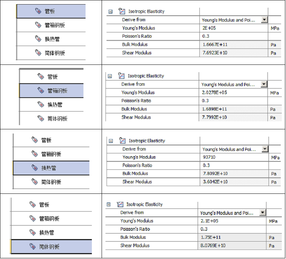
Task: Click the Young's Modulus field showing 93710
Action: coord(234,157)
